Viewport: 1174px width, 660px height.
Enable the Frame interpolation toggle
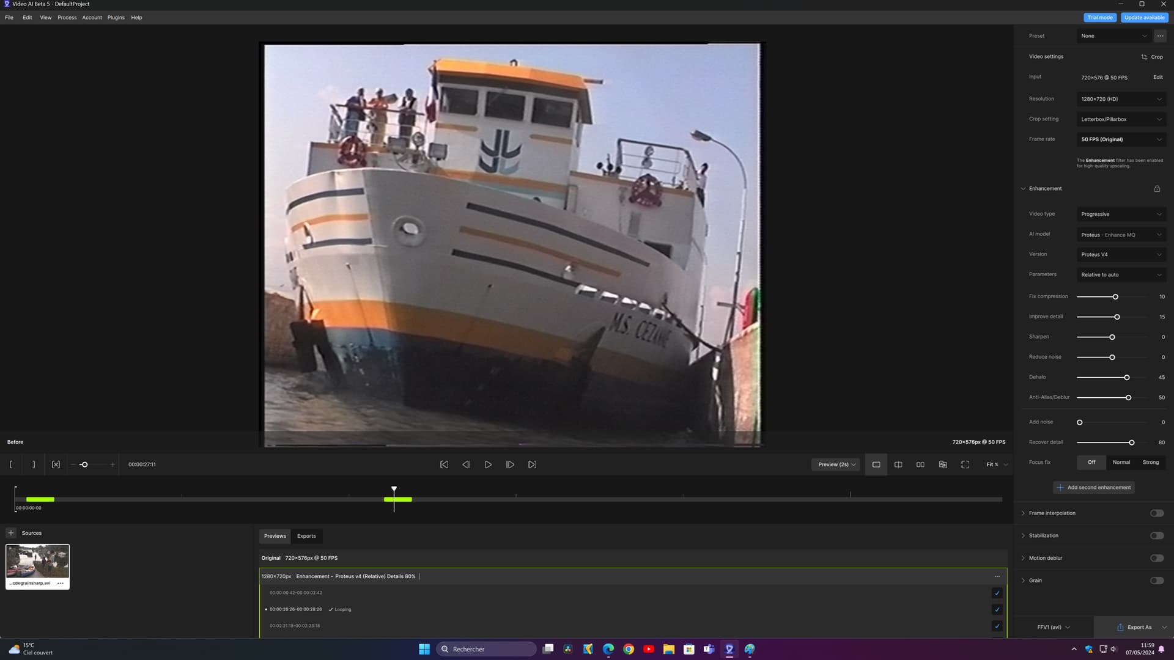click(1156, 513)
